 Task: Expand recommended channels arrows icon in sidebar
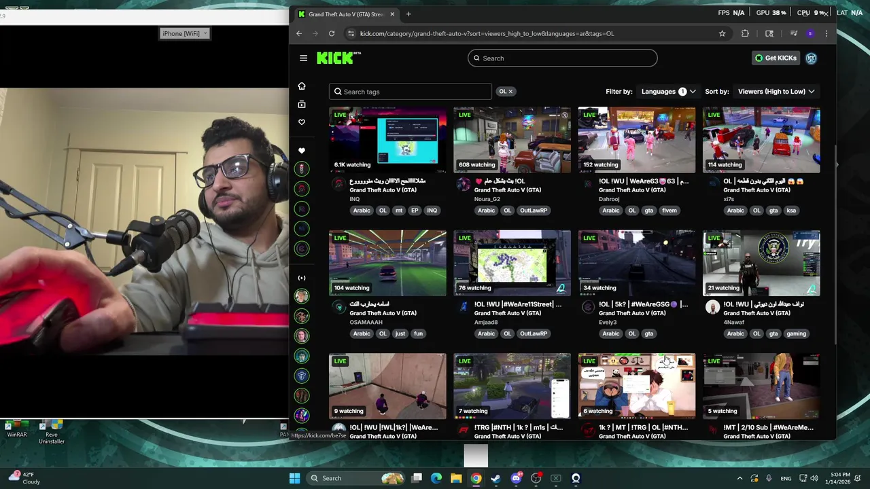(302, 278)
